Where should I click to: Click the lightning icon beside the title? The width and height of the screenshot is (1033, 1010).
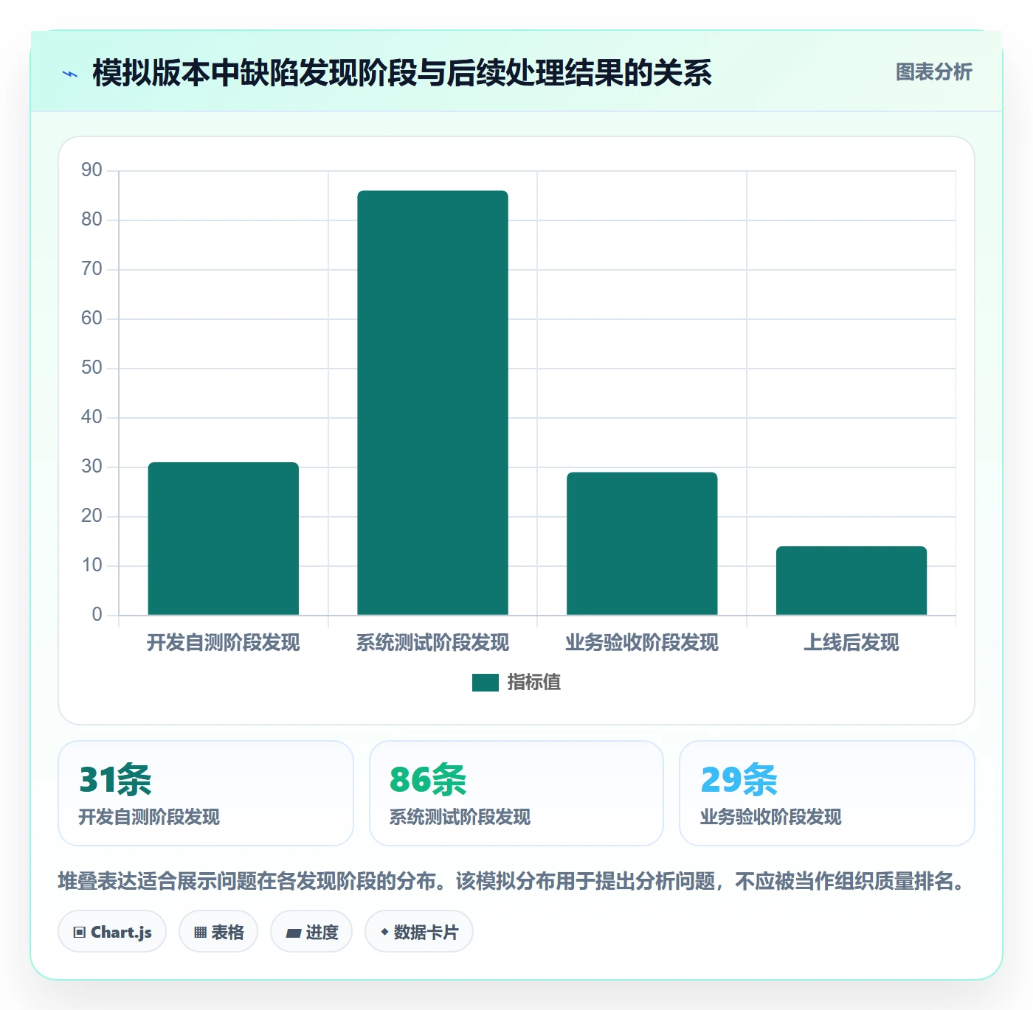click(x=71, y=74)
